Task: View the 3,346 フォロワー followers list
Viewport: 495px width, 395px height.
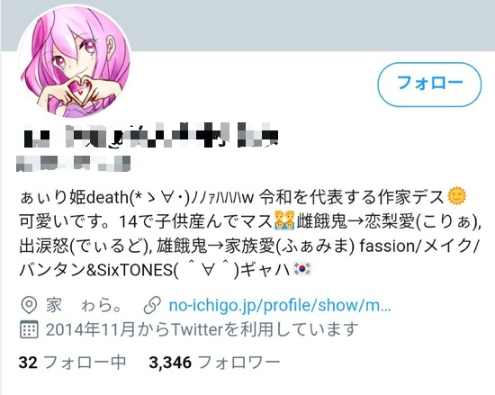Action: (214, 363)
